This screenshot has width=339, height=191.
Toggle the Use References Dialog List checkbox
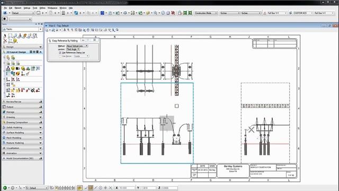tap(60, 53)
